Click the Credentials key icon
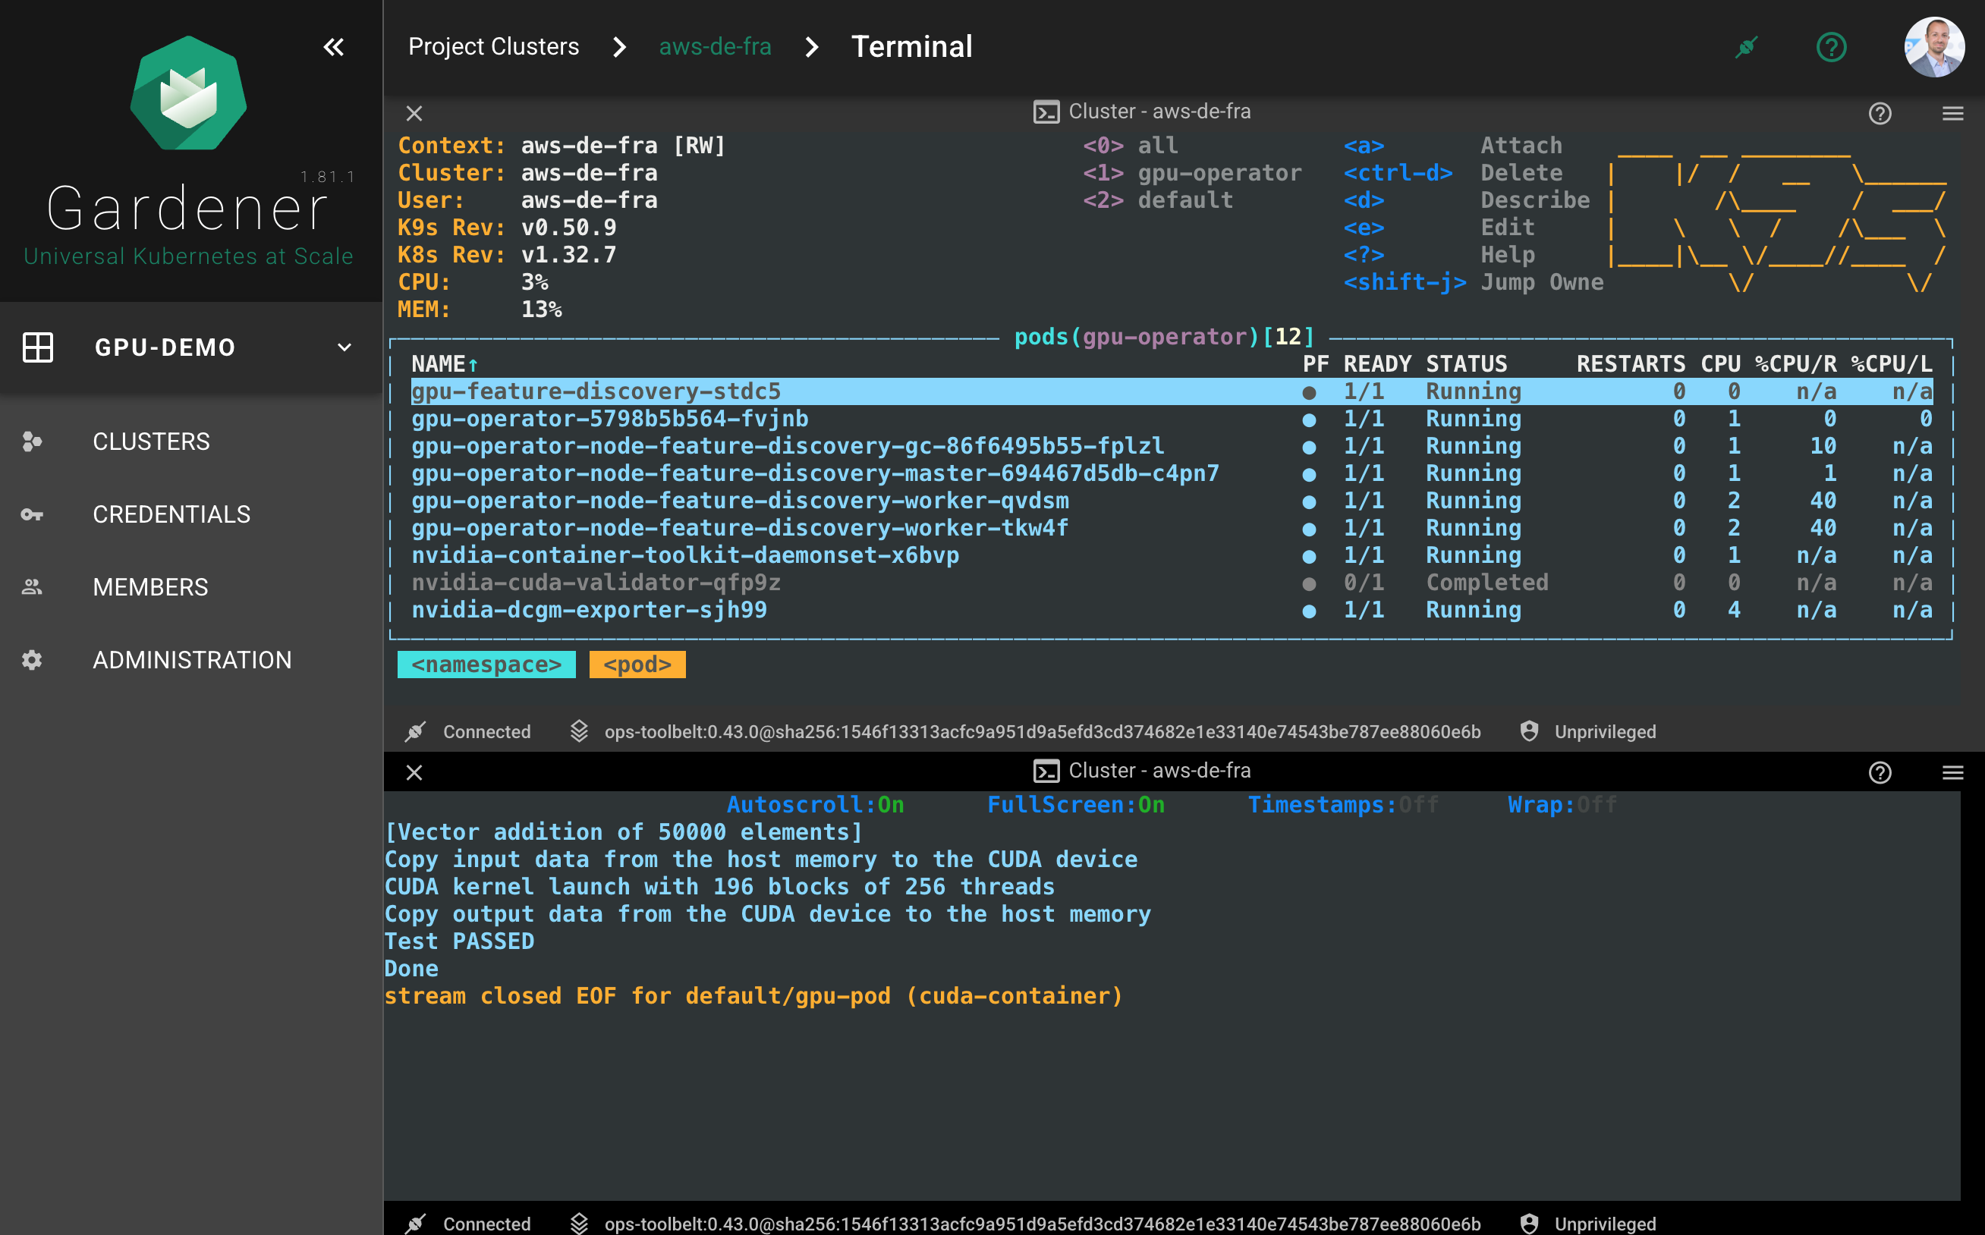Image resolution: width=1985 pixels, height=1235 pixels. (32, 514)
